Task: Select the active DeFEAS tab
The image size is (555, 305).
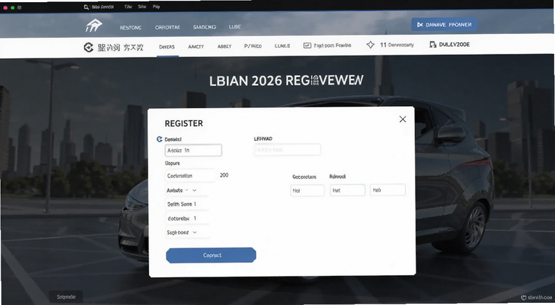Action: [x=166, y=46]
